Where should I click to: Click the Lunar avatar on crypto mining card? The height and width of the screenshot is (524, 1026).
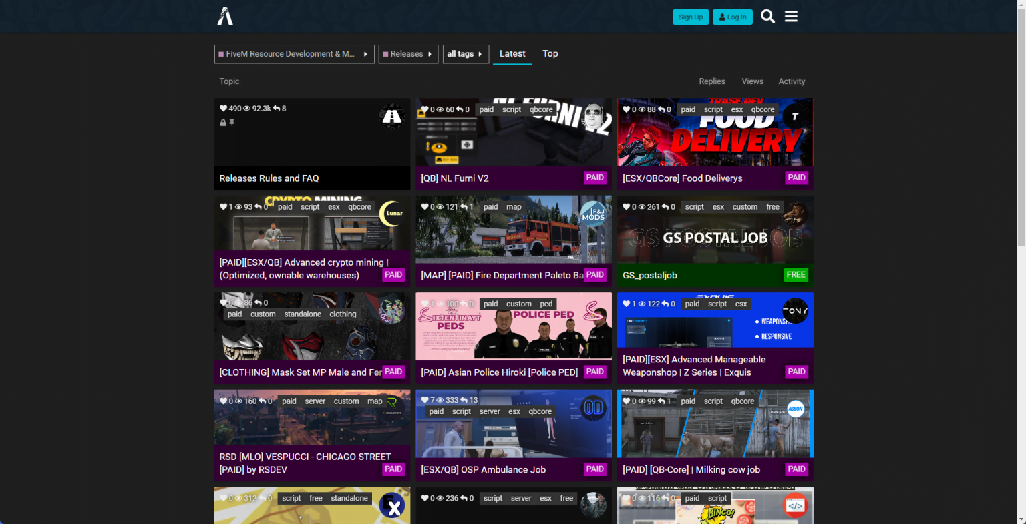pos(392,214)
